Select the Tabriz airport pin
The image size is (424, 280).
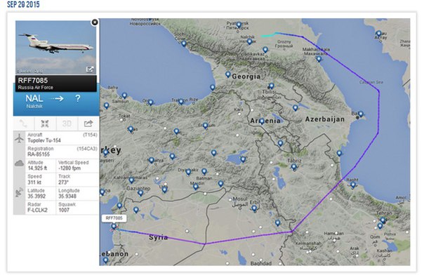[294, 167]
